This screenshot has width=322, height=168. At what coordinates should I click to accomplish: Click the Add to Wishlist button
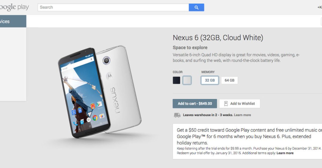tap(240, 104)
